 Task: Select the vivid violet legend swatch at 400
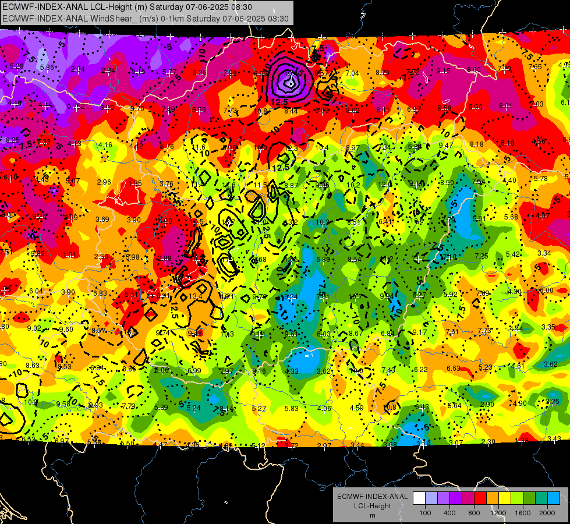coord(456,498)
